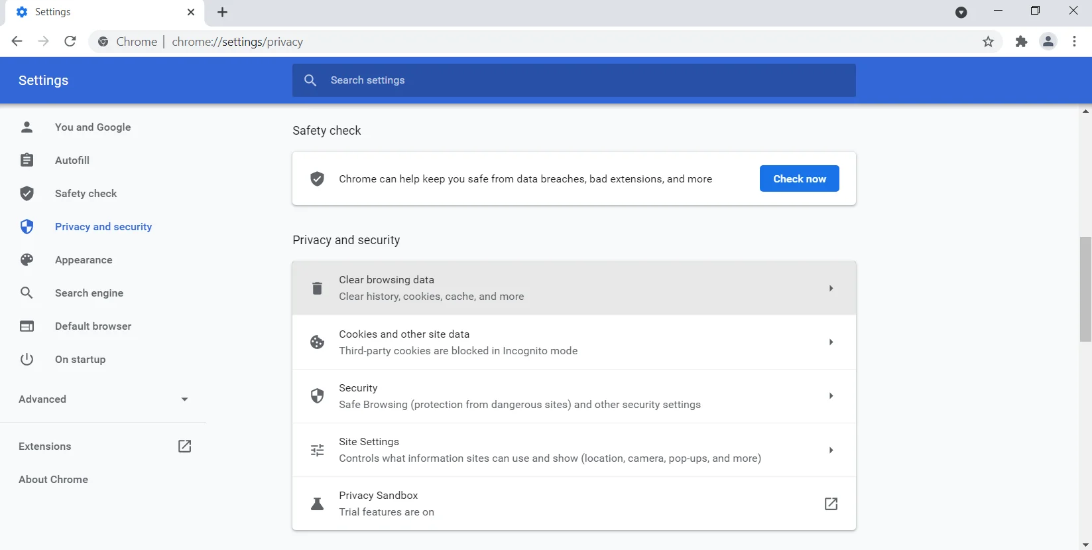Click the Appearance palette icon
This screenshot has width=1092, height=550.
[27, 259]
